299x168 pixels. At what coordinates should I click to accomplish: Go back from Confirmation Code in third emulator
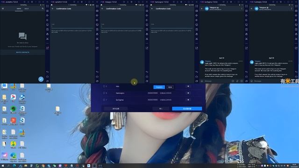[x=102, y=8]
